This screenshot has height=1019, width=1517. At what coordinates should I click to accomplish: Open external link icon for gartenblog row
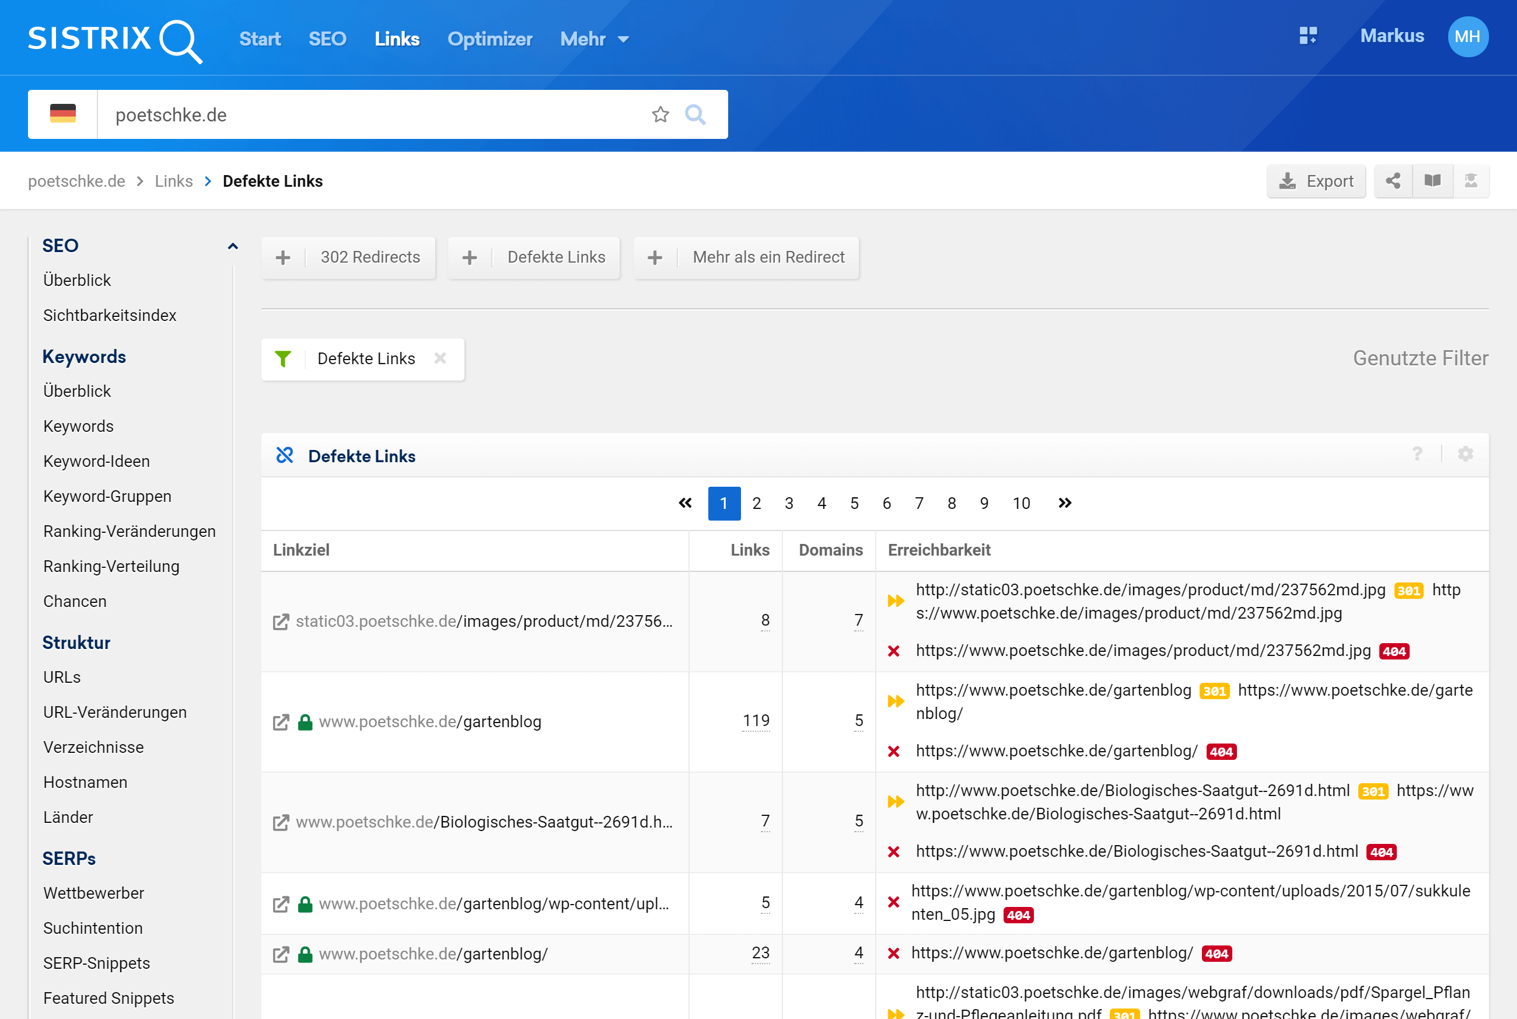pos(281,722)
